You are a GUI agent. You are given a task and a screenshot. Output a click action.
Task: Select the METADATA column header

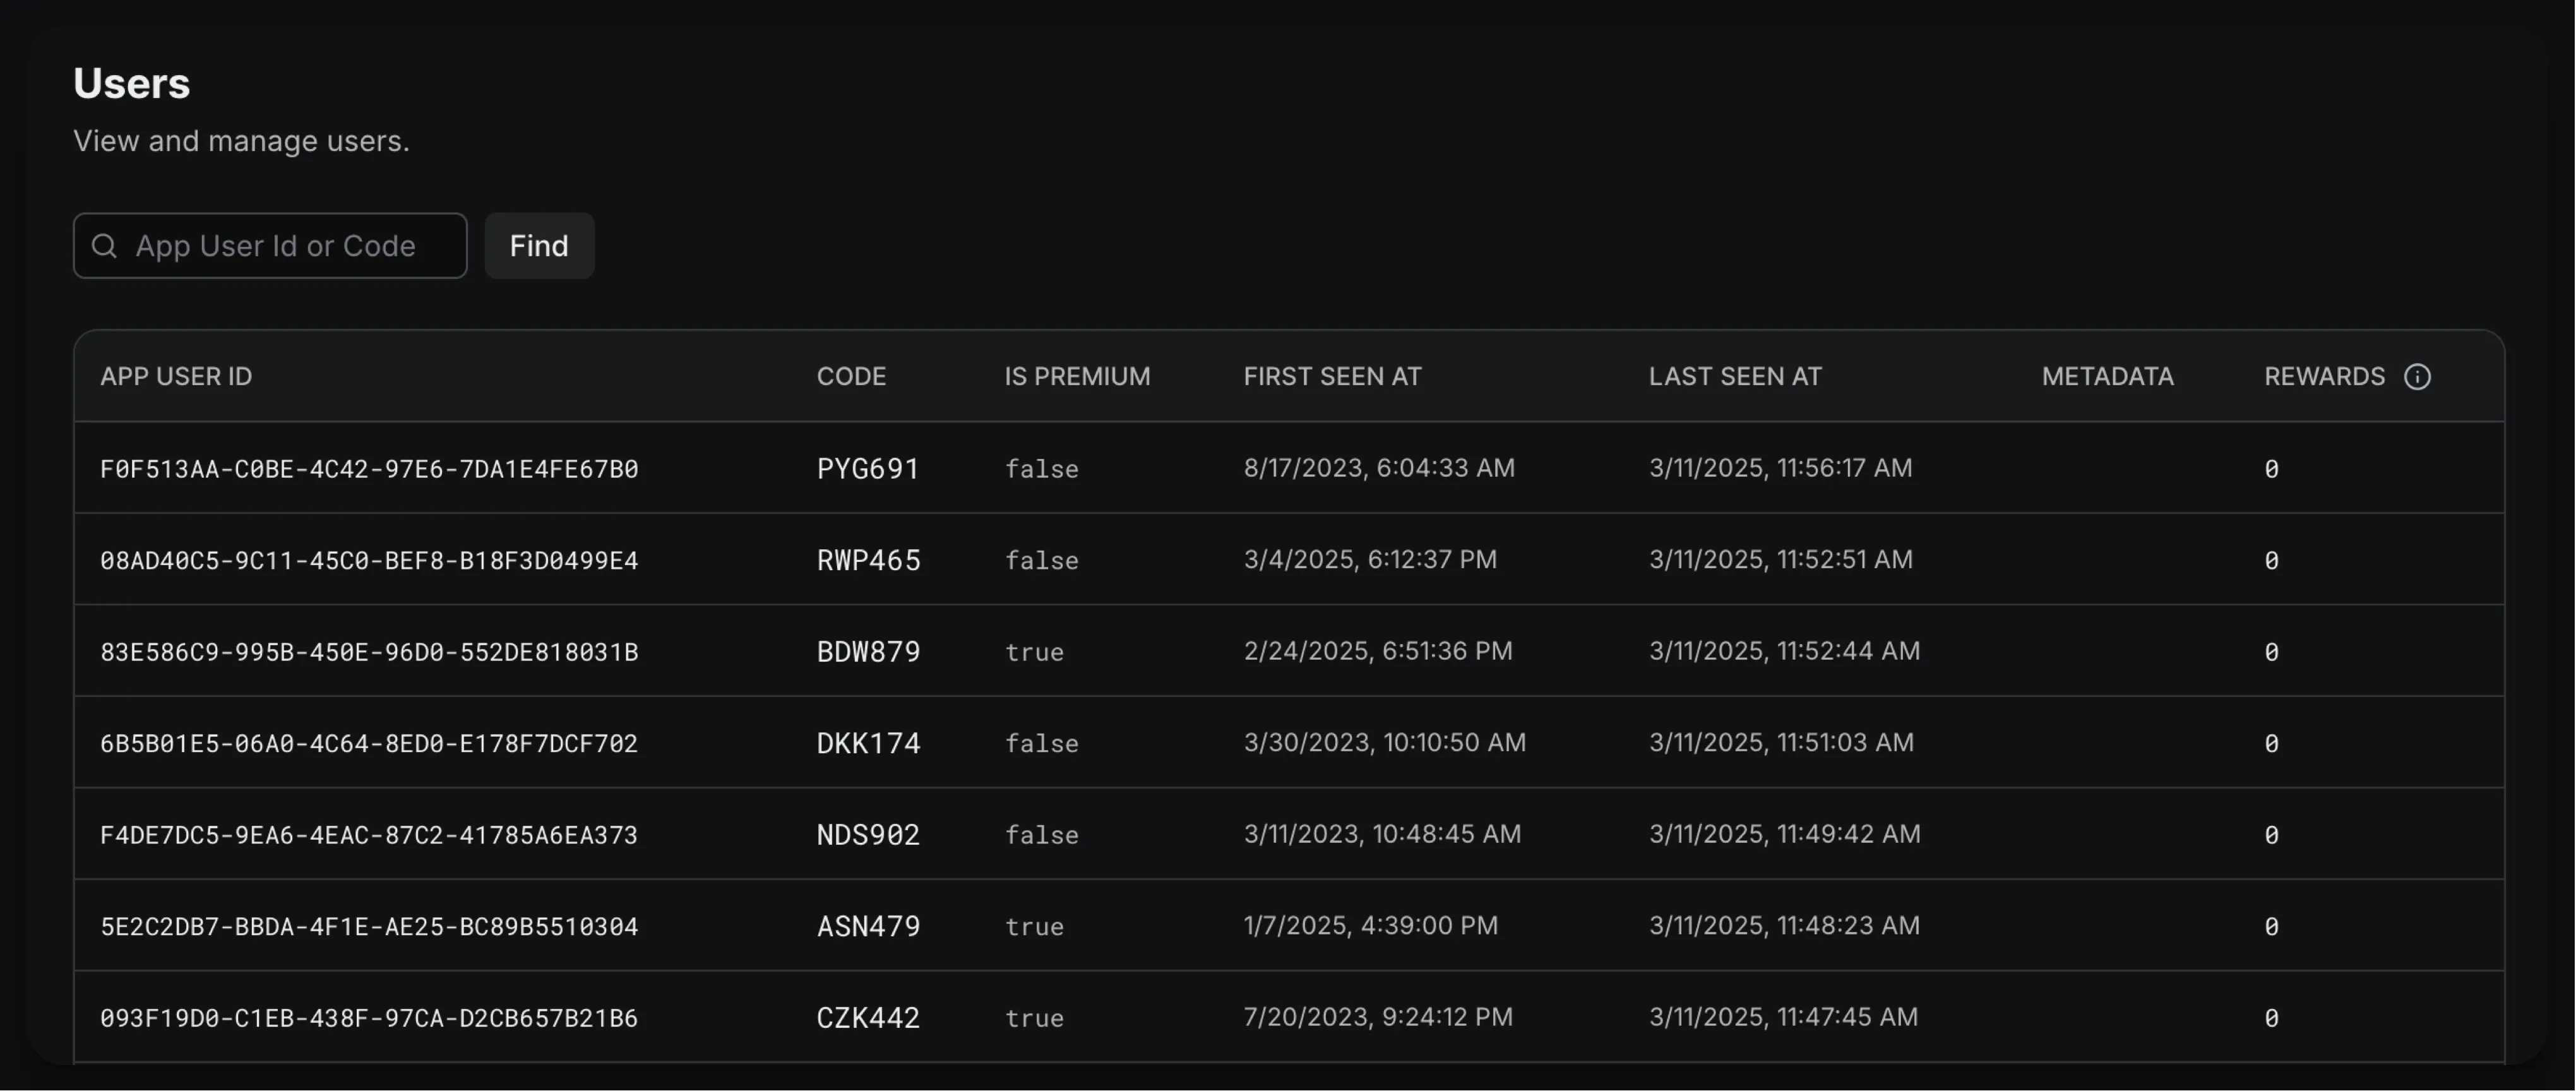coord(2107,377)
